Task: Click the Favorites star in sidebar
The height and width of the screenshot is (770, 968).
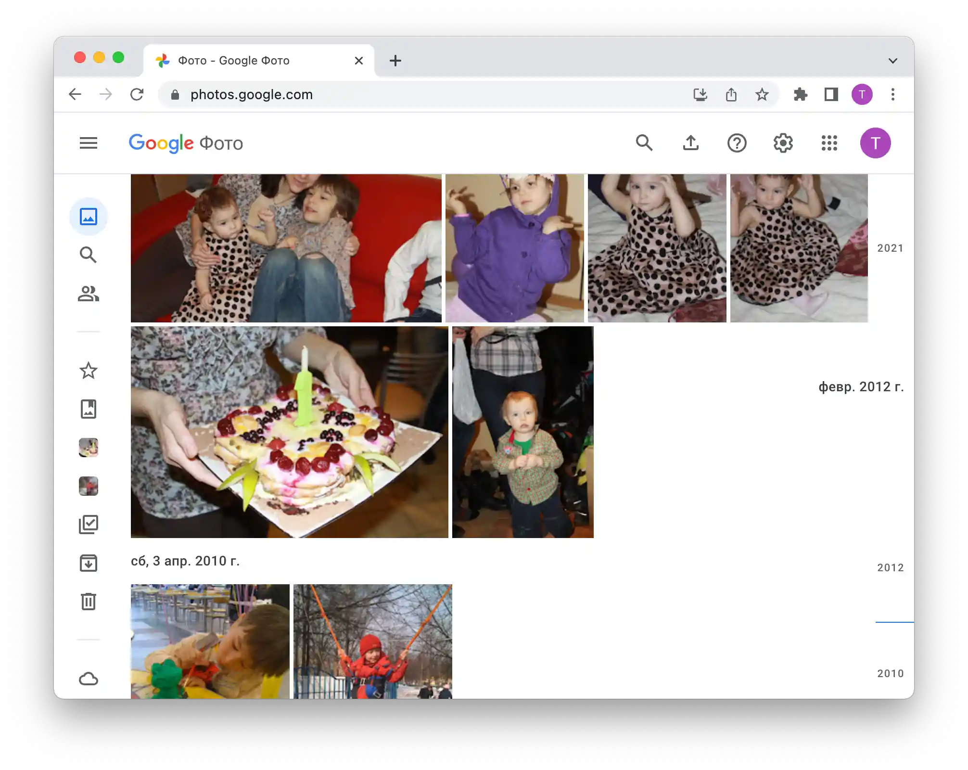Action: pos(89,371)
